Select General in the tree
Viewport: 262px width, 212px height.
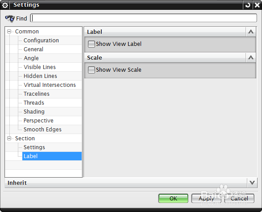tap(33, 49)
